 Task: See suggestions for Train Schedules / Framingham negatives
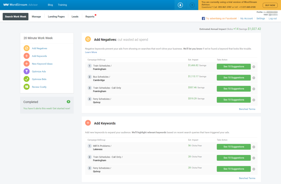tap(234, 67)
